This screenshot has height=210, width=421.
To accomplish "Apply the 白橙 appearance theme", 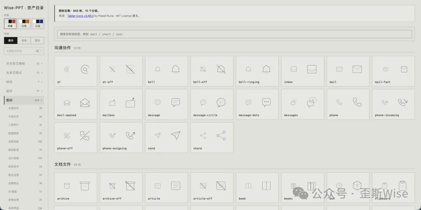I will click(x=24, y=24).
